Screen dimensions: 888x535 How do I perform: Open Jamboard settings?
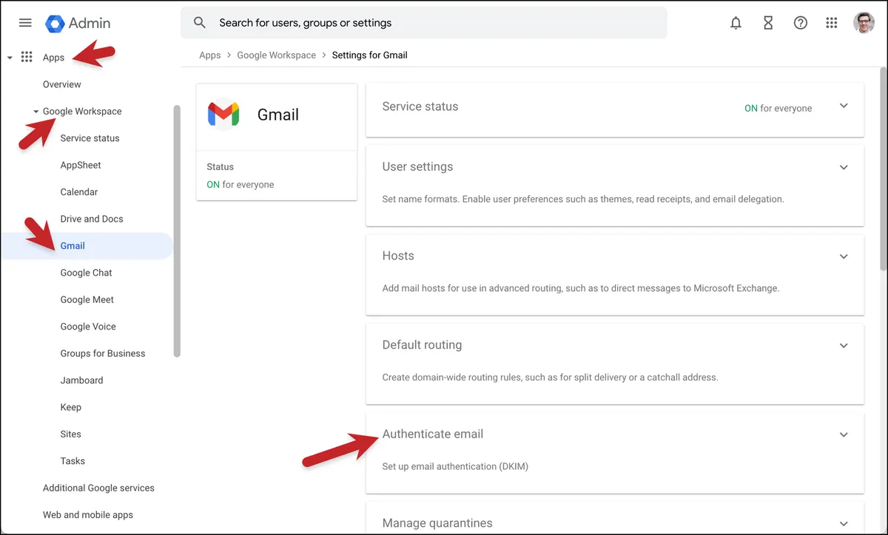pyautogui.click(x=81, y=381)
